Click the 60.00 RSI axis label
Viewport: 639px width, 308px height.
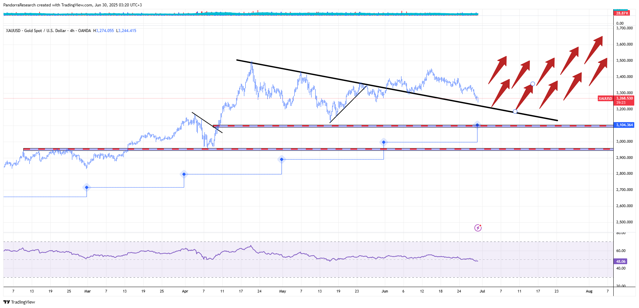(621, 251)
